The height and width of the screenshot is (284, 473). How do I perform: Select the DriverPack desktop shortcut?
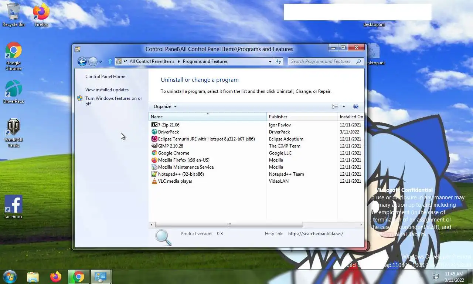pos(14,92)
